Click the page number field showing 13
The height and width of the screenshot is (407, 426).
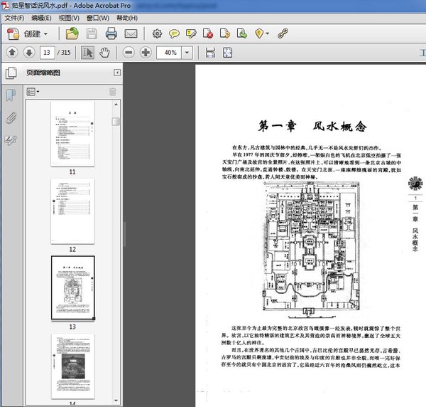click(48, 52)
